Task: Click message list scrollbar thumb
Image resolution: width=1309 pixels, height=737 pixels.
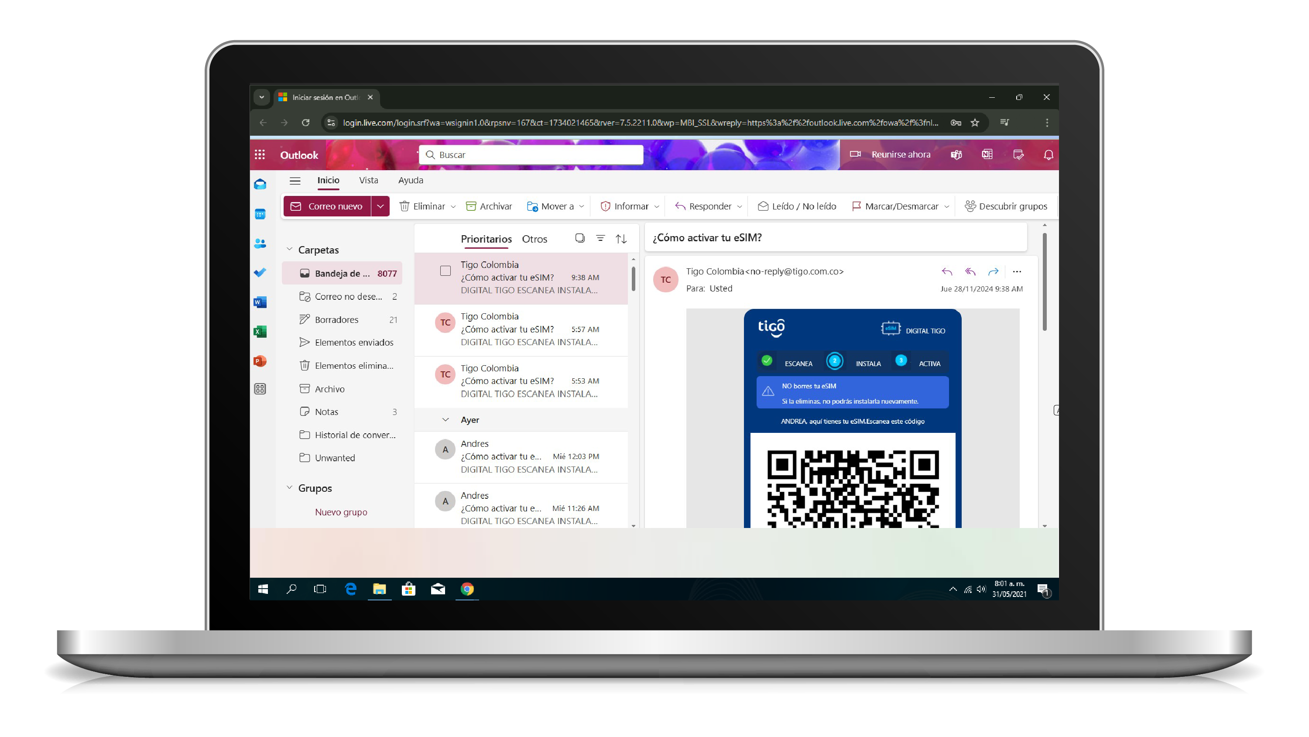Action: (x=633, y=280)
